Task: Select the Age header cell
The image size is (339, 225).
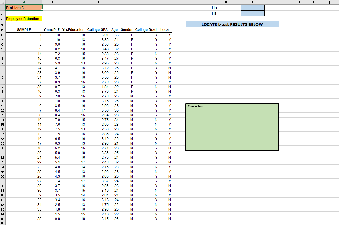Action: 114,29
